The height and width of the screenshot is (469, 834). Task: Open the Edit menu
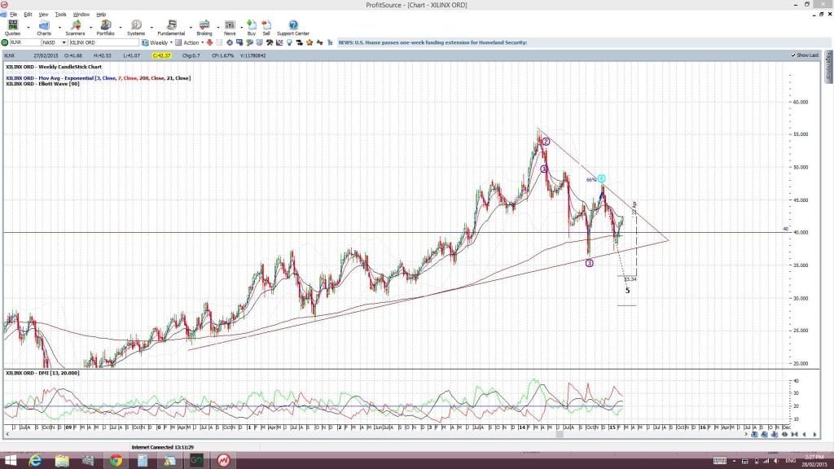point(28,15)
